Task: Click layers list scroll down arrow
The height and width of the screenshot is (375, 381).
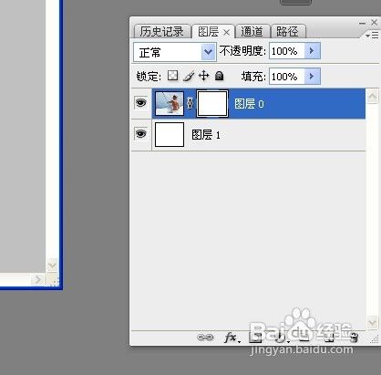Action: click(373, 322)
